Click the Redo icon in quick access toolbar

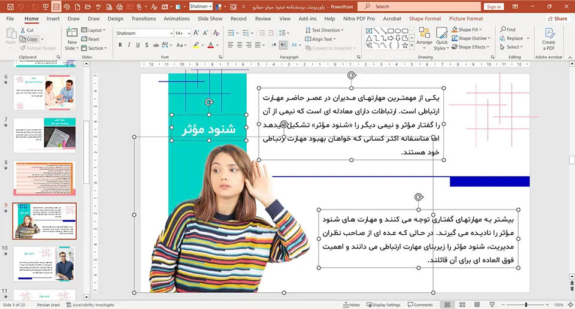35,7
